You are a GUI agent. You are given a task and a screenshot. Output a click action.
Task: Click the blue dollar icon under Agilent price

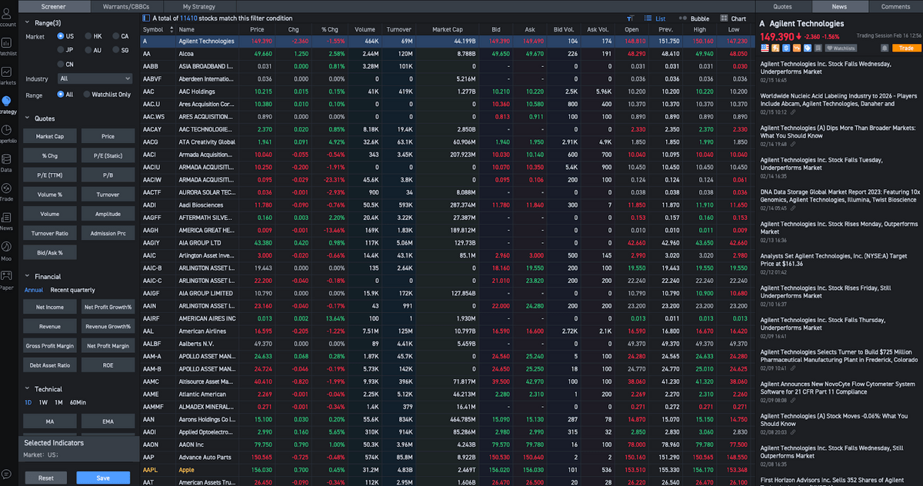pyautogui.click(x=786, y=48)
